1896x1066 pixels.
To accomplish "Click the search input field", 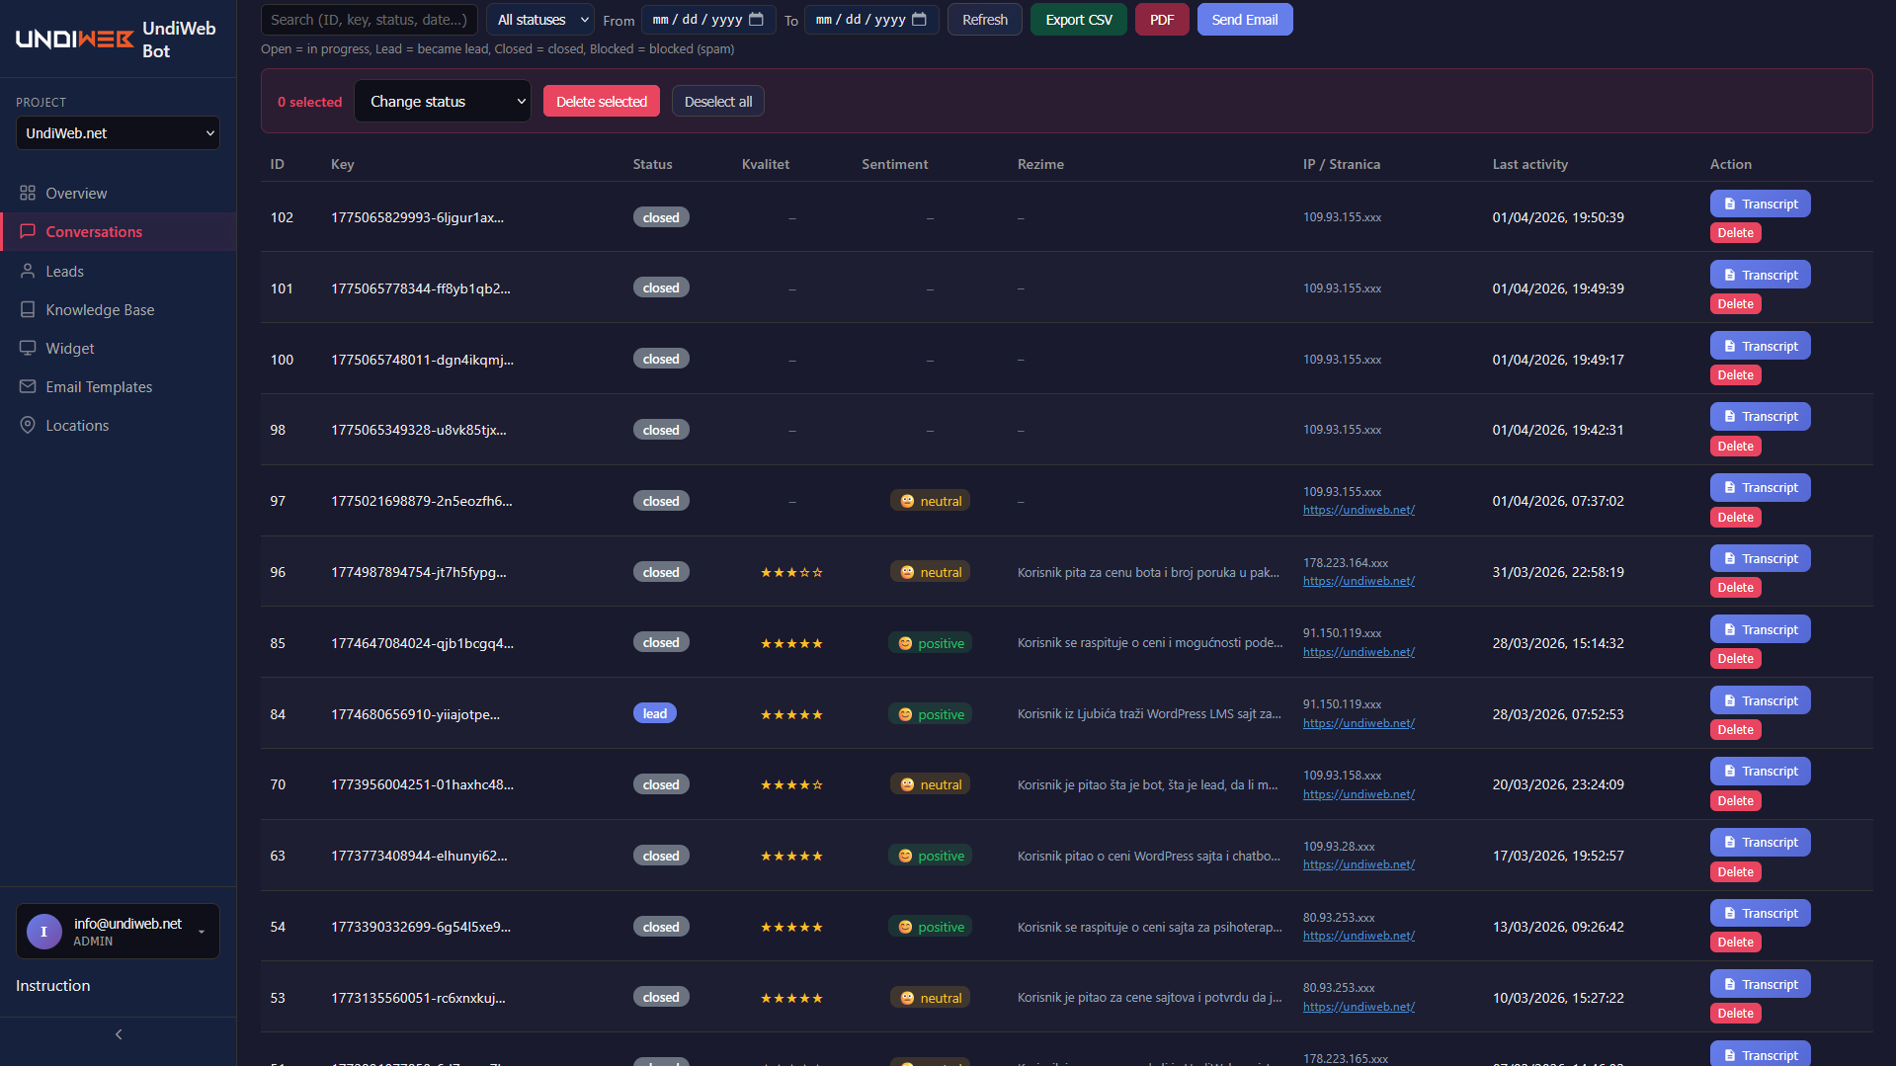I will [x=369, y=19].
